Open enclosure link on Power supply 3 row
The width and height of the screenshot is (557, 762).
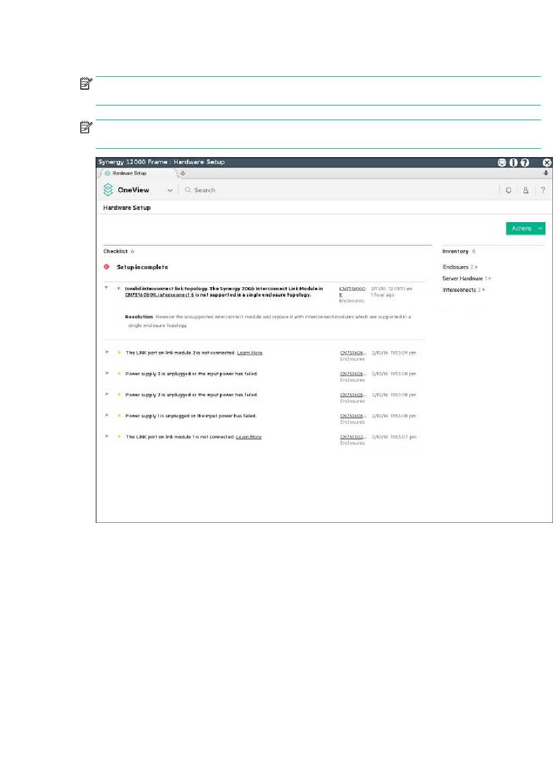click(353, 374)
